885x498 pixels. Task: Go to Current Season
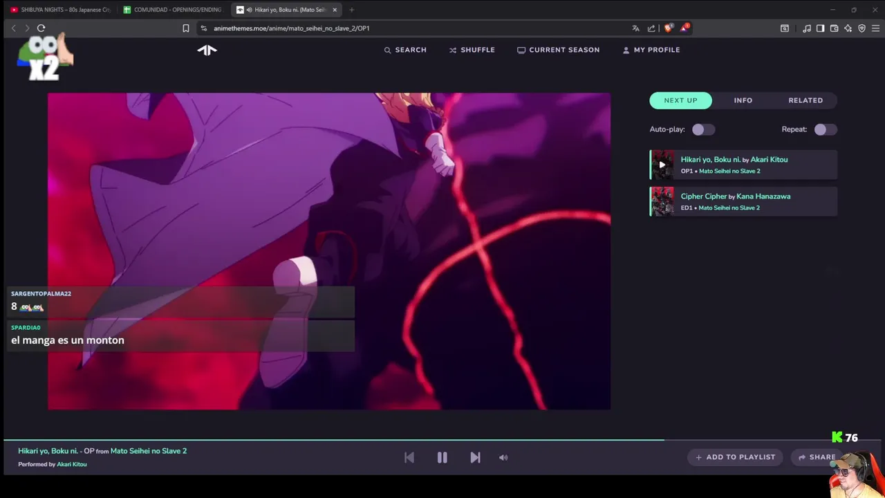[558, 50]
